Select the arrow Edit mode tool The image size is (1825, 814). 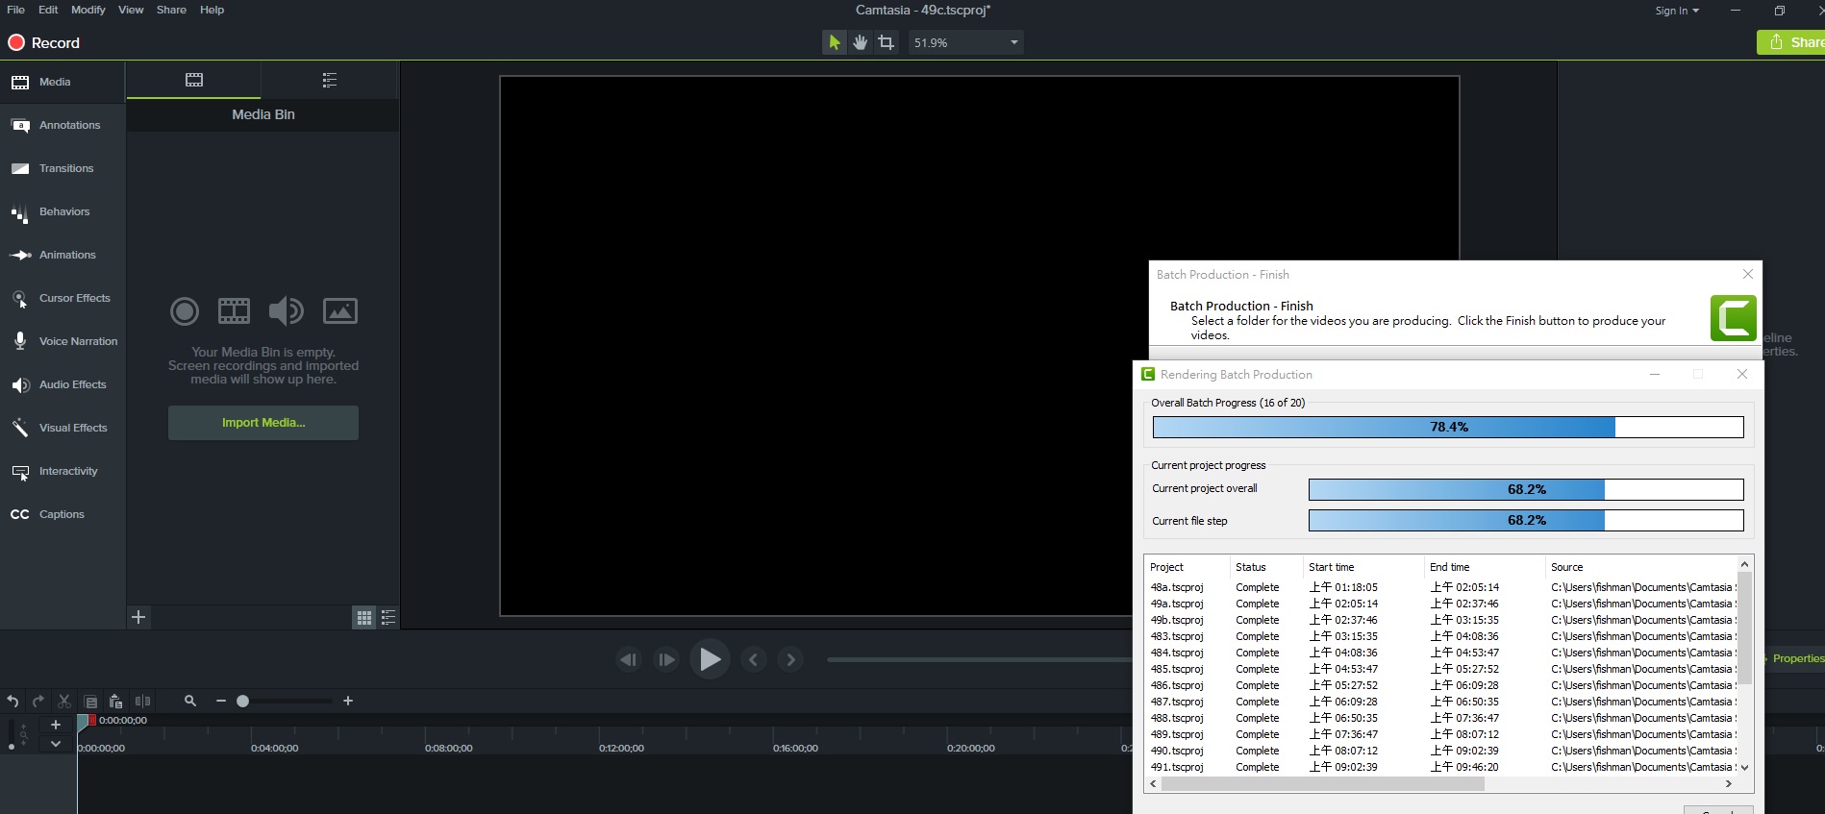(834, 42)
